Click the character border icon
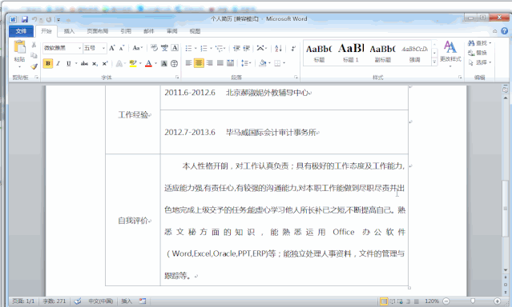The height and width of the screenshot is (307, 512). click(175, 48)
